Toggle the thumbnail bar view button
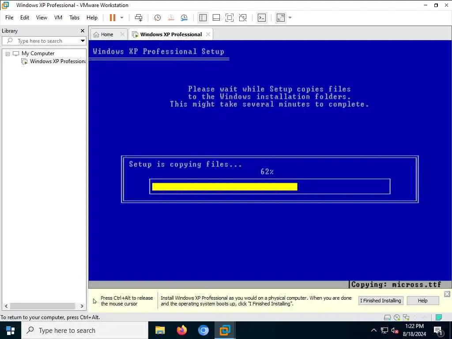 216,18
